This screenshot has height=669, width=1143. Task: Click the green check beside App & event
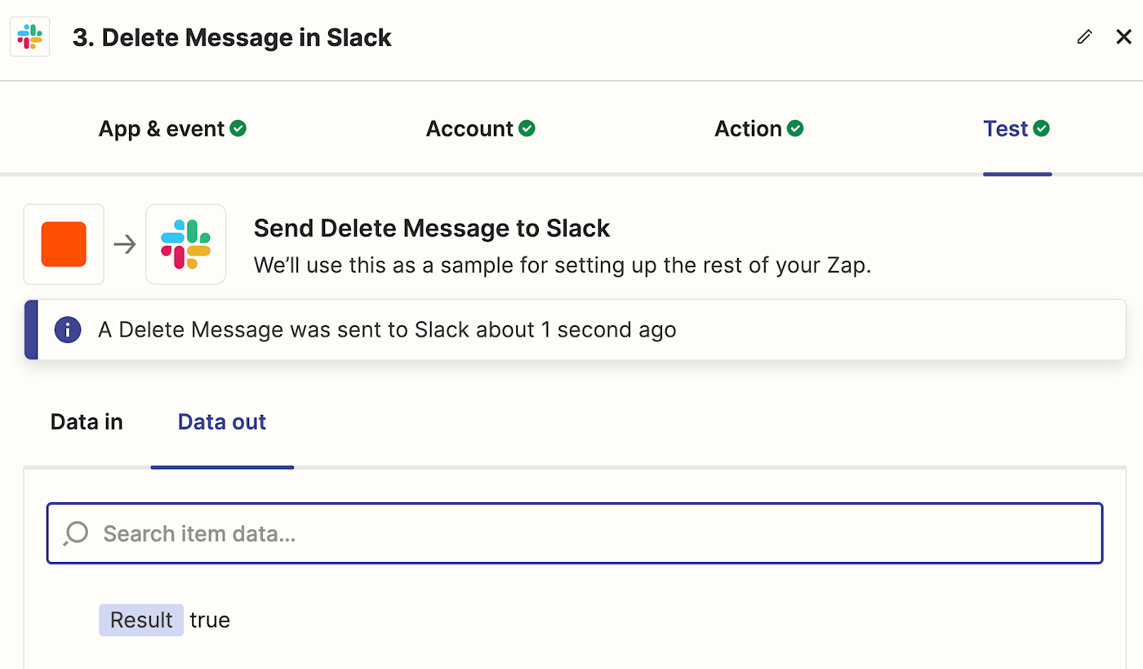(238, 128)
